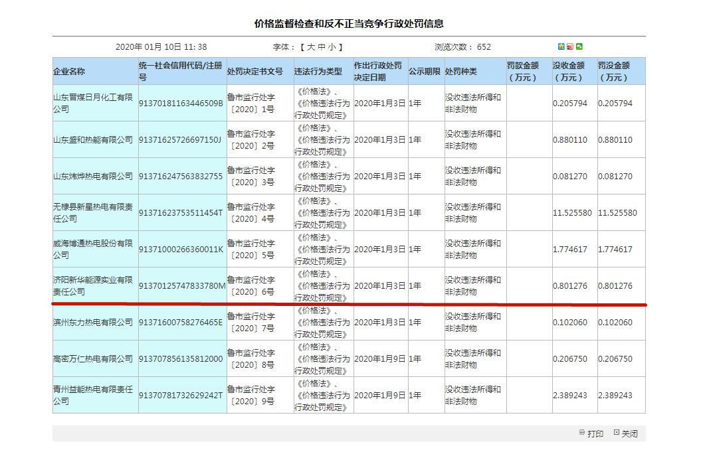This screenshot has height=456, width=705.
Task: Click the 11.525580 value in the 没收金额 column
Action: coord(572,213)
